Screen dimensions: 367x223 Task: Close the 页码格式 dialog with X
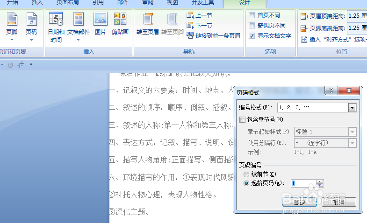349,91
